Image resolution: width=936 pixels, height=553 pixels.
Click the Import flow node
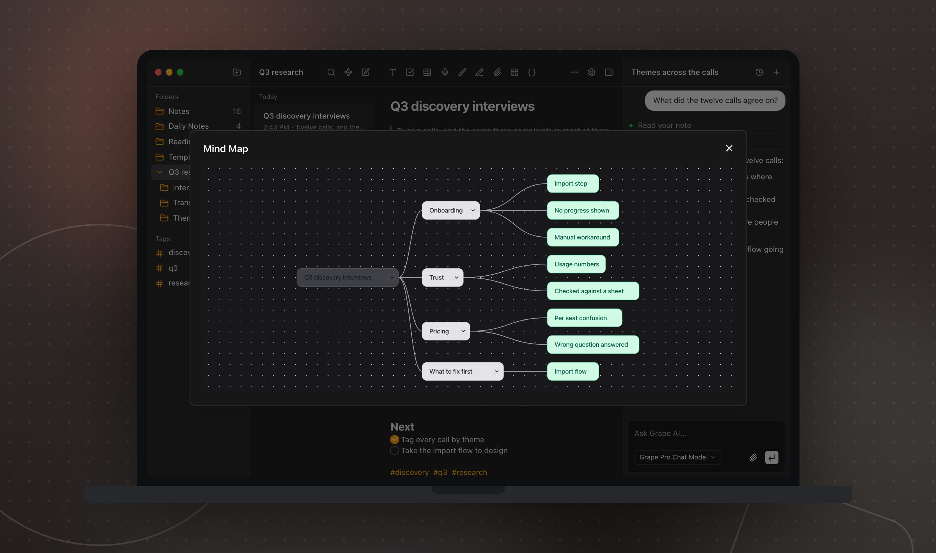pyautogui.click(x=573, y=372)
